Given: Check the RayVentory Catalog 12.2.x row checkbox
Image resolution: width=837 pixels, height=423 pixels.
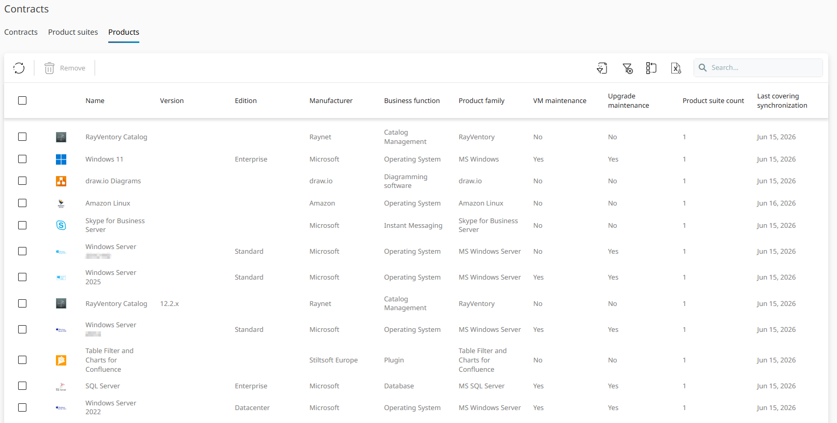Looking at the screenshot, I should click(x=22, y=303).
